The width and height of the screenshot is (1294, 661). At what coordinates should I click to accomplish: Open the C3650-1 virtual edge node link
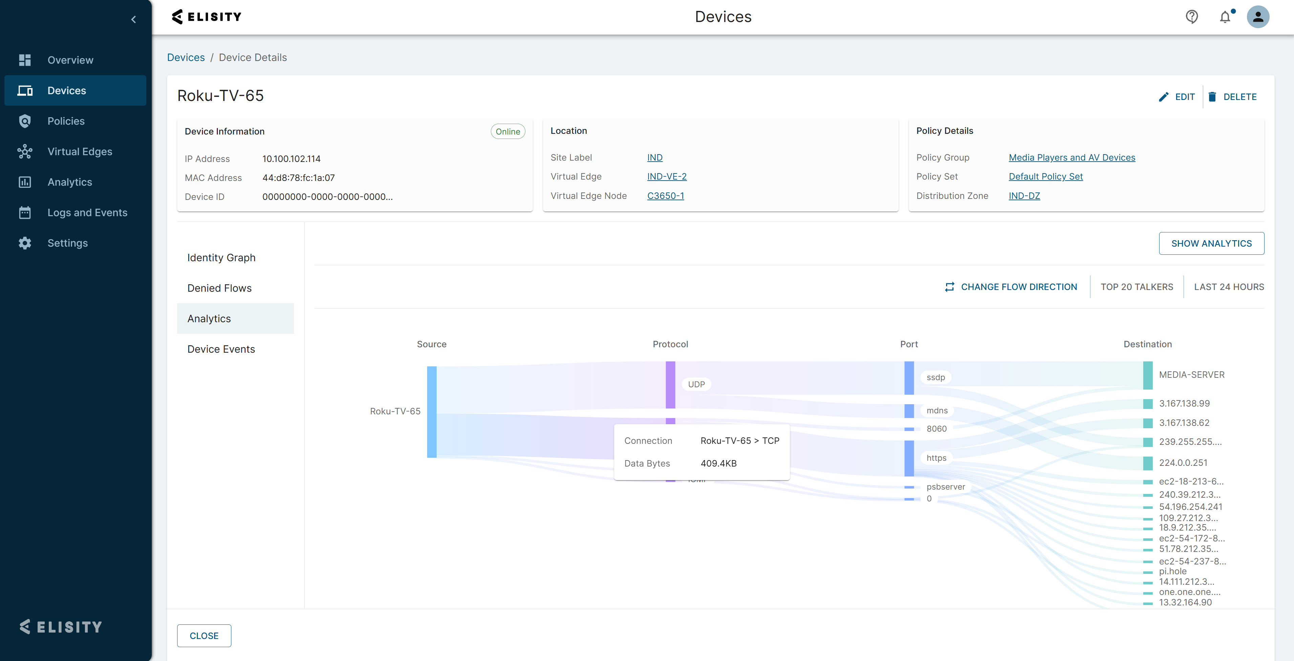(x=665, y=196)
